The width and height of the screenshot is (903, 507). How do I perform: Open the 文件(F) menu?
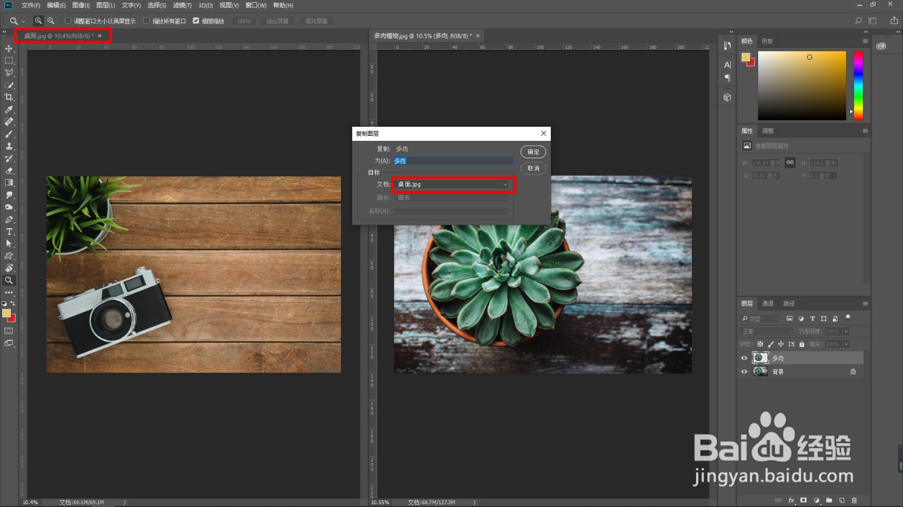pos(30,5)
